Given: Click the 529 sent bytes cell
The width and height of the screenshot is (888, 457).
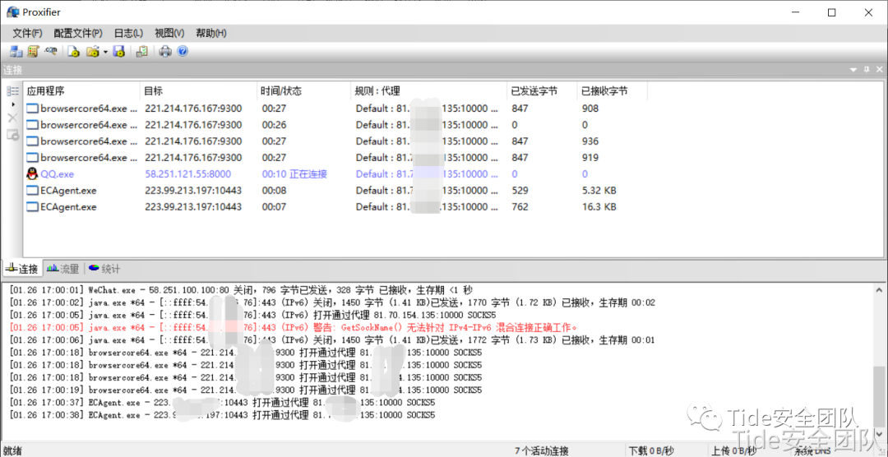Looking at the screenshot, I should [x=520, y=190].
